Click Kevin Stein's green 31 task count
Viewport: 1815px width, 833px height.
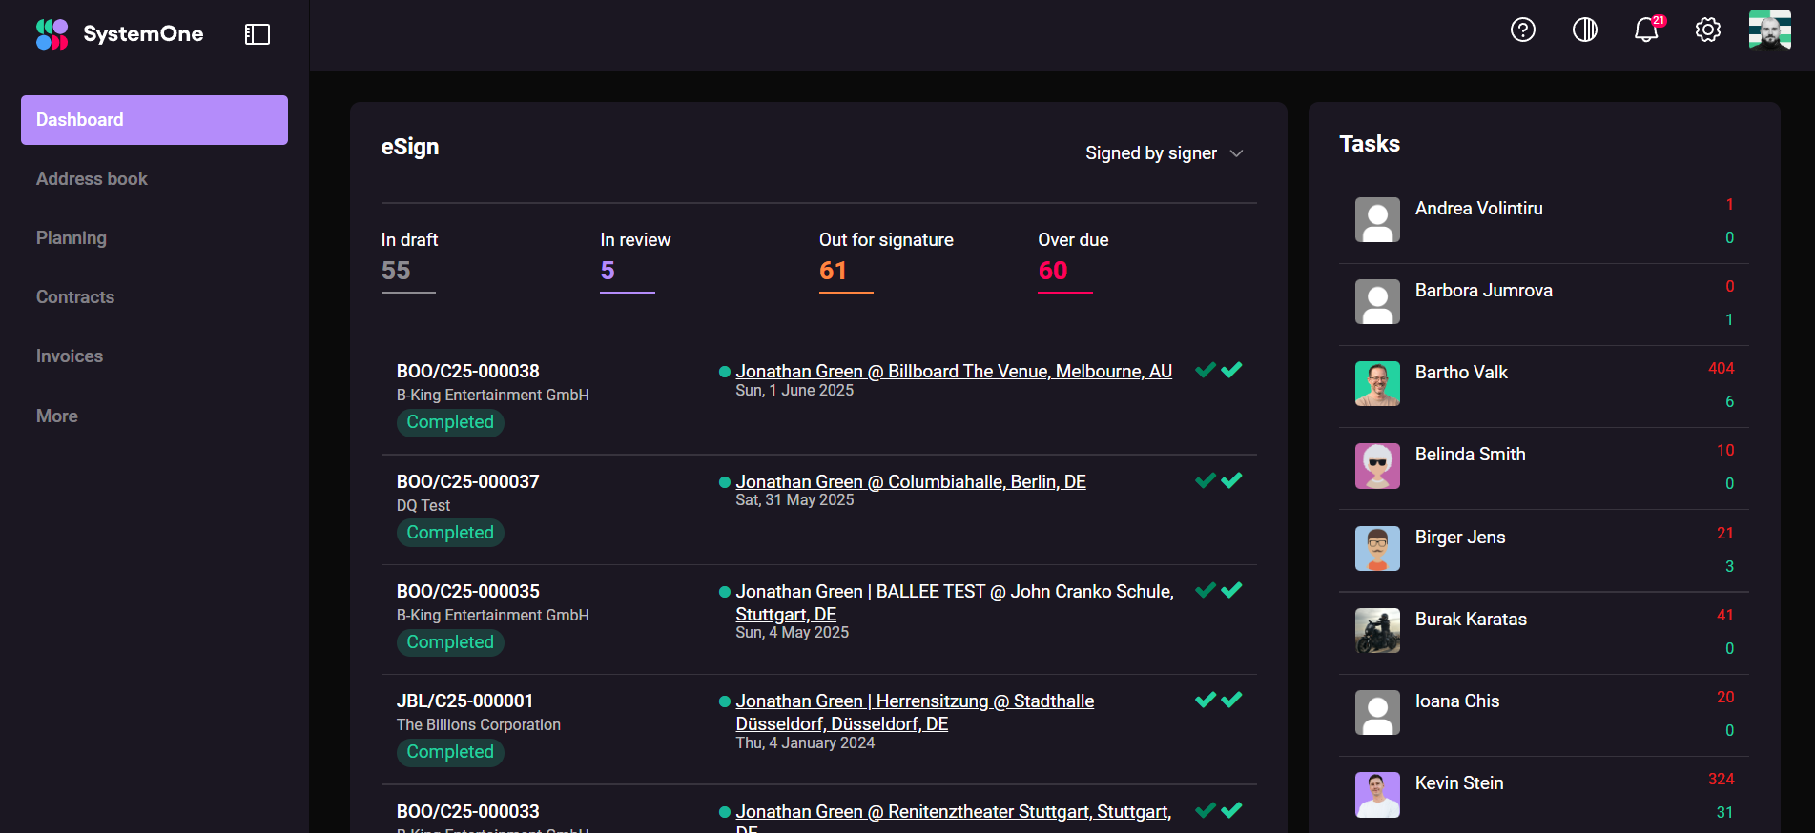[1725, 813]
